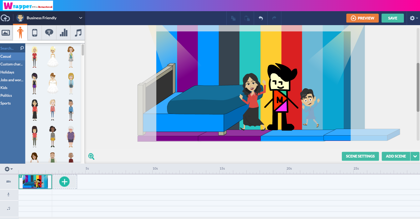Select the Casual characters category

5,56
